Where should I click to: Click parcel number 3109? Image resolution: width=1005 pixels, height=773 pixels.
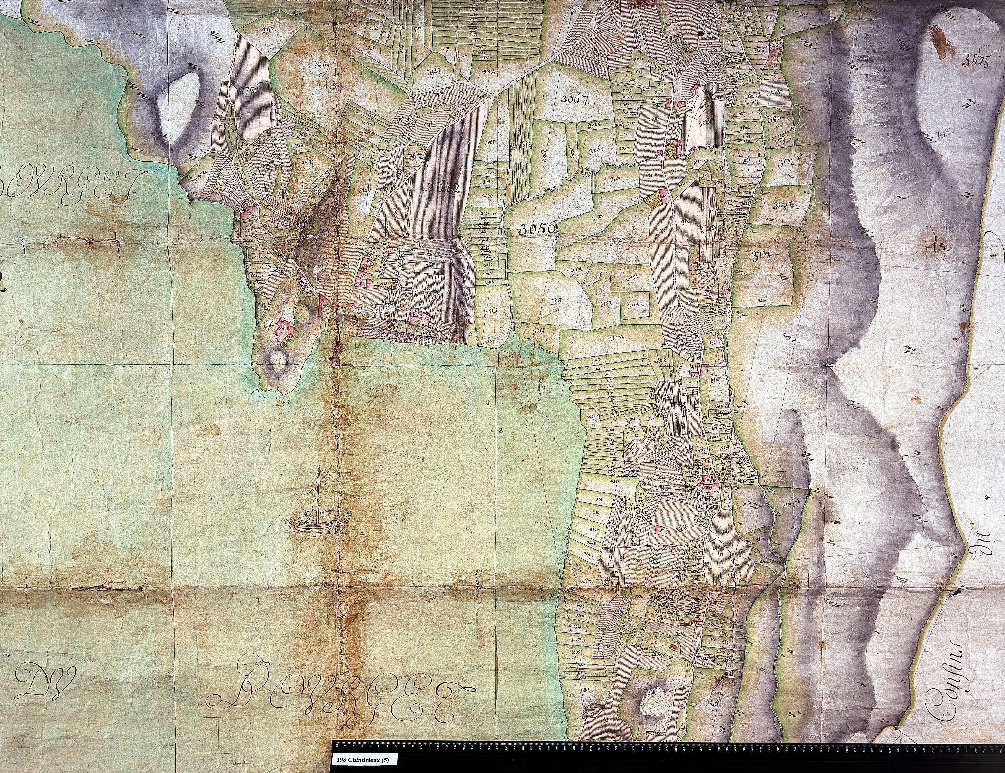pos(606,304)
